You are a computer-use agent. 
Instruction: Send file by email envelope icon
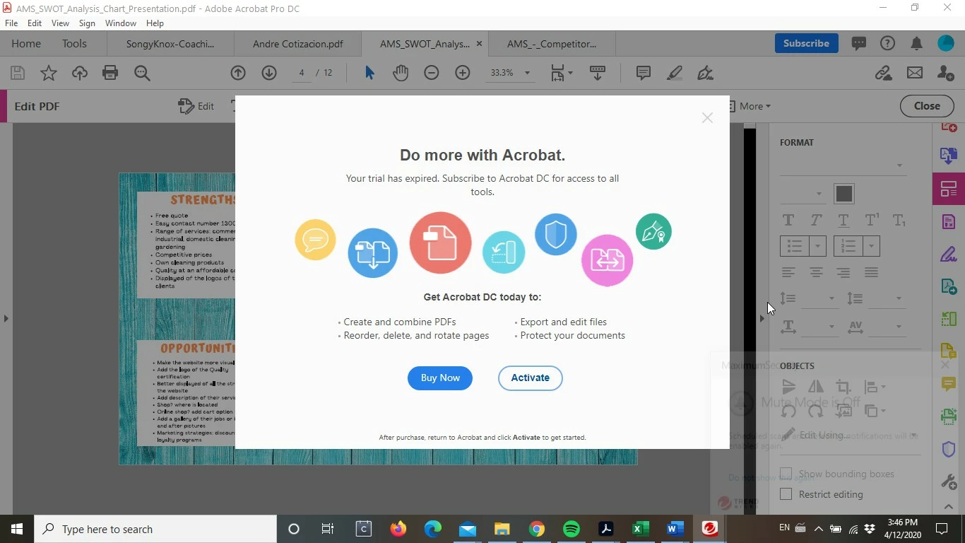tap(915, 73)
